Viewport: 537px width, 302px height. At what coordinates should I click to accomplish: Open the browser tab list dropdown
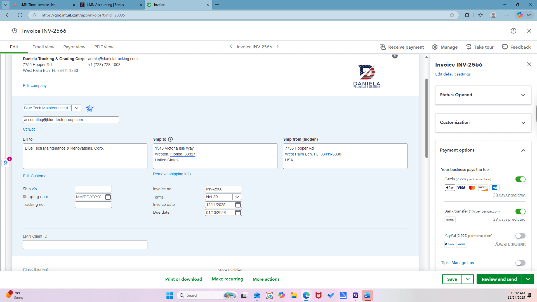5,5
